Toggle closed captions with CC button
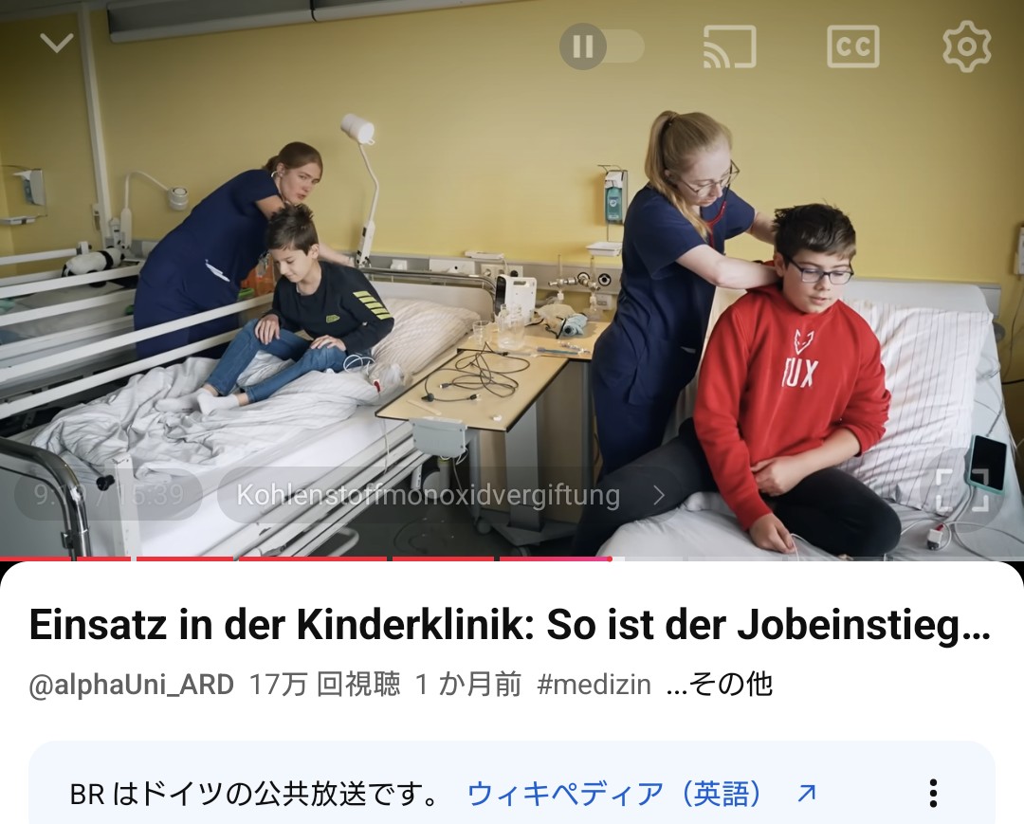The image size is (1024, 824). [x=853, y=46]
